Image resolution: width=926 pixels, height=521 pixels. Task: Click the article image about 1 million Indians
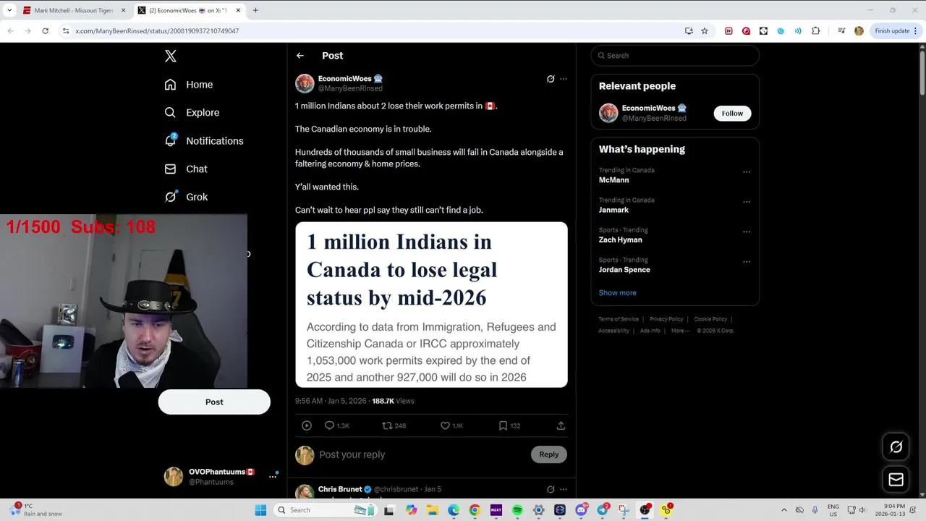coord(431,305)
